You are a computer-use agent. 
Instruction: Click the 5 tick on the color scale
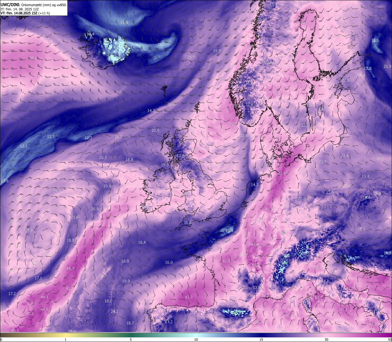click(x=131, y=340)
